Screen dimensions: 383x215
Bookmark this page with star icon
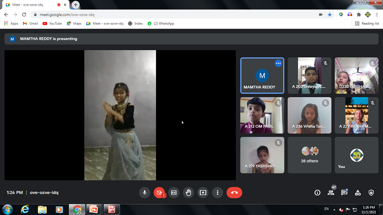click(329, 15)
